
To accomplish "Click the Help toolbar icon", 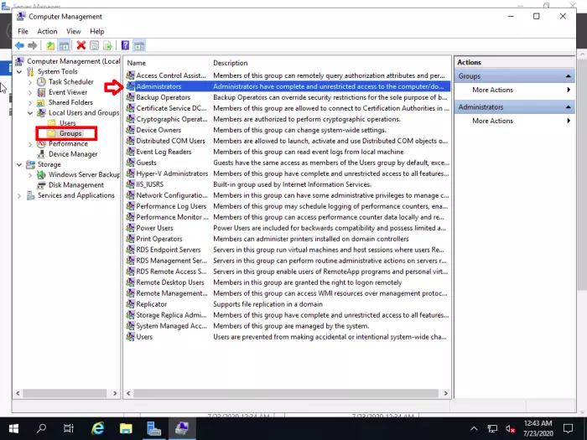I will click(x=125, y=45).
